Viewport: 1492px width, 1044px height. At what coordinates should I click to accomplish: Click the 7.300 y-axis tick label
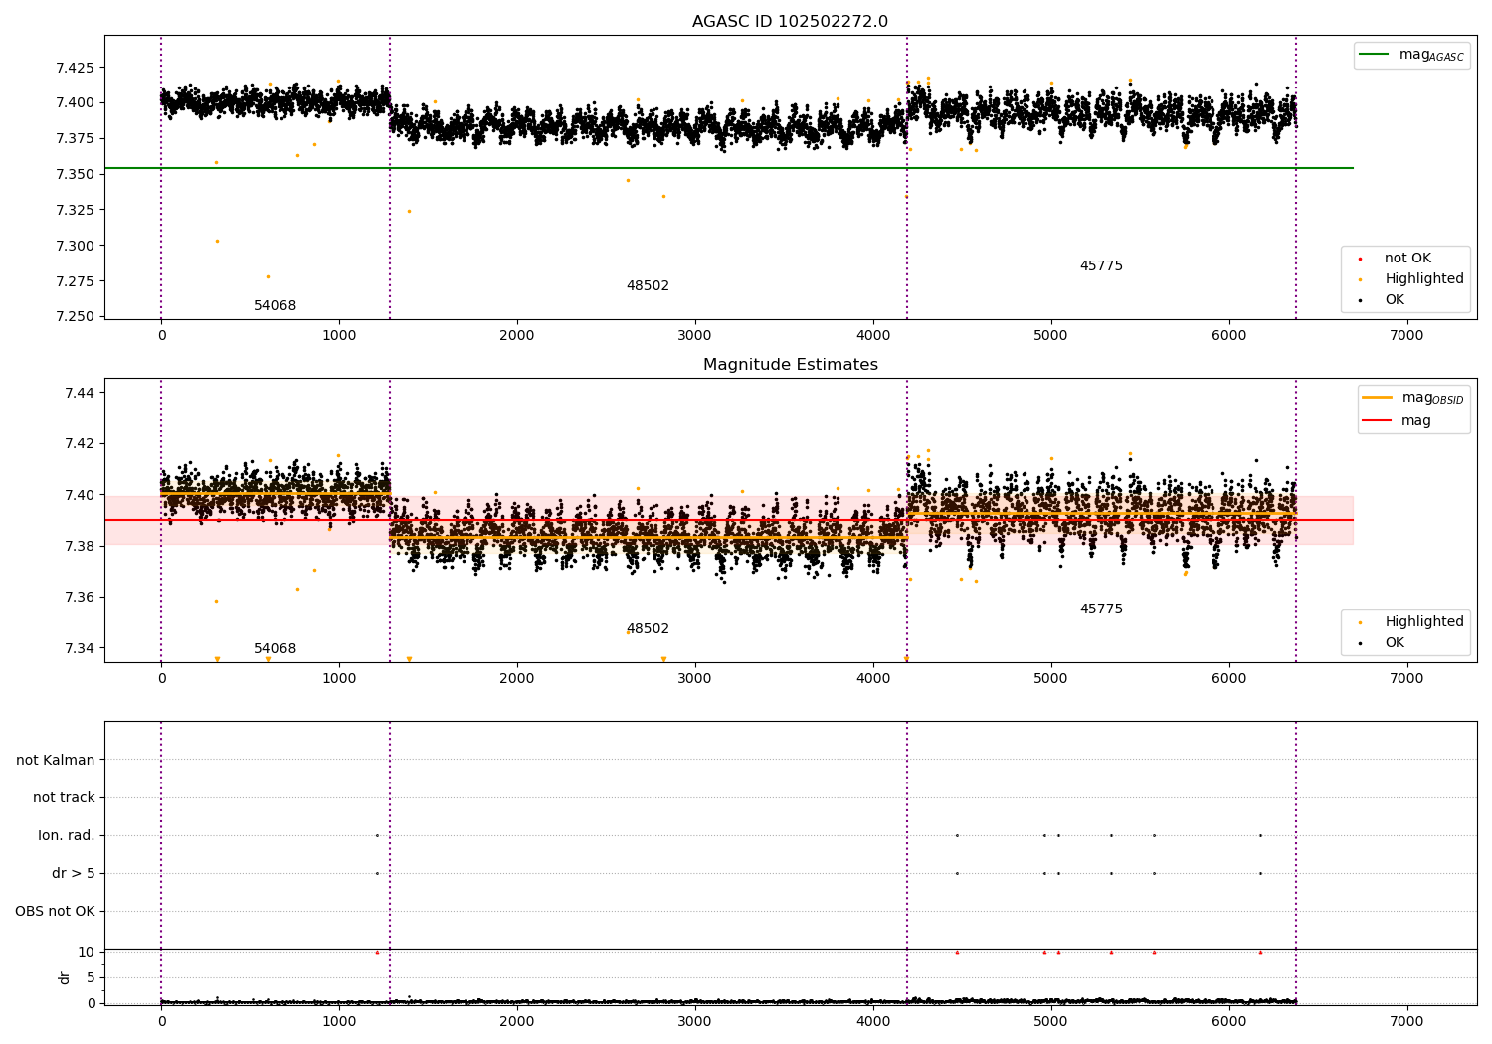(75, 247)
